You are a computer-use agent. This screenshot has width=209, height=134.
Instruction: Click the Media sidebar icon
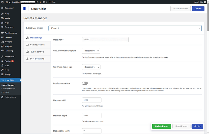[2, 18]
